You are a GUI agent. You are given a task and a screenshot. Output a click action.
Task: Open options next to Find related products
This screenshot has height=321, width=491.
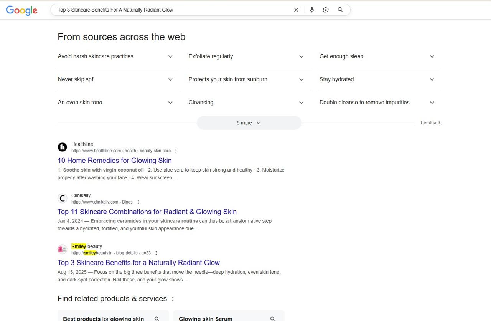pyautogui.click(x=173, y=299)
